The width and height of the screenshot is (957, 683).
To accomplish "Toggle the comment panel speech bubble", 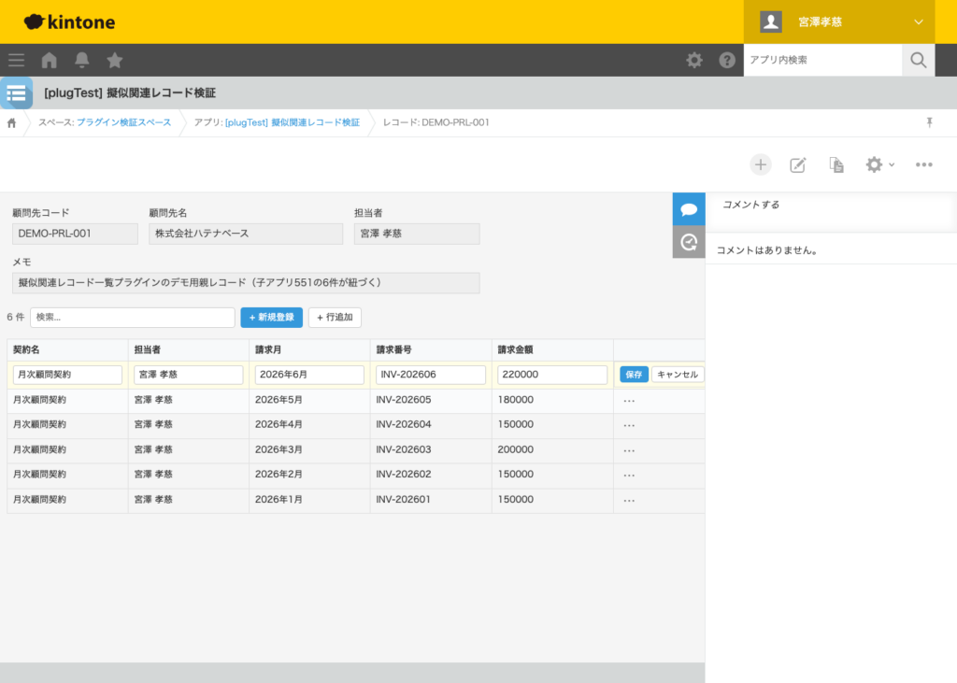I will 689,208.
